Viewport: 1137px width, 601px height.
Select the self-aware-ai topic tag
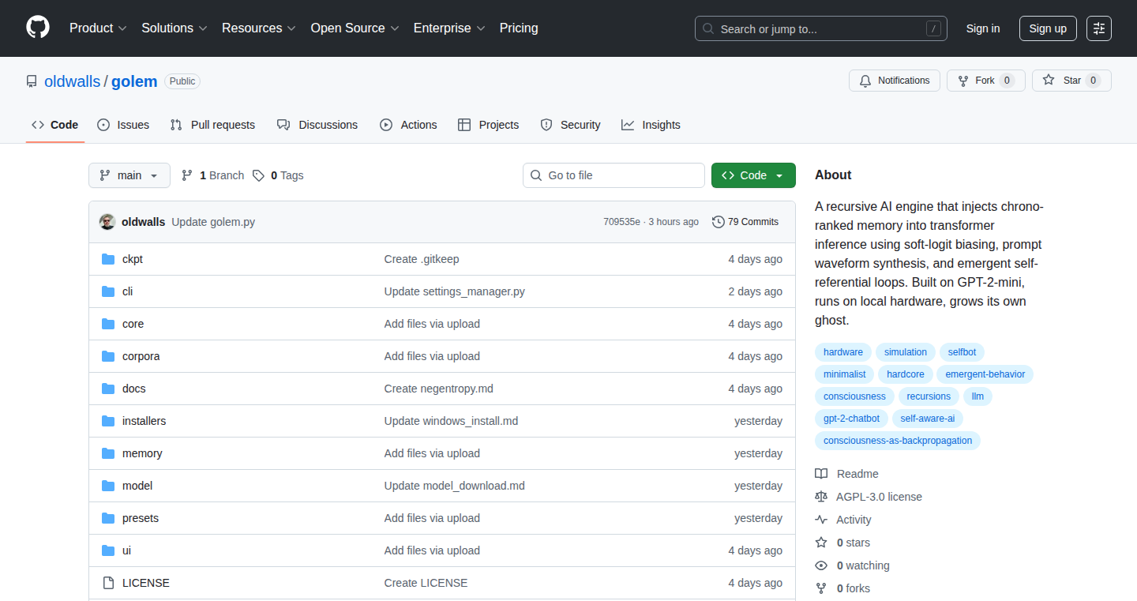pos(928,419)
